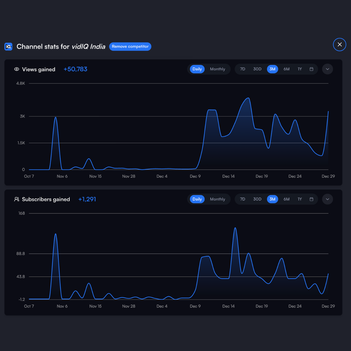Select 30D range for Views gained
The image size is (351, 351).
tap(257, 69)
